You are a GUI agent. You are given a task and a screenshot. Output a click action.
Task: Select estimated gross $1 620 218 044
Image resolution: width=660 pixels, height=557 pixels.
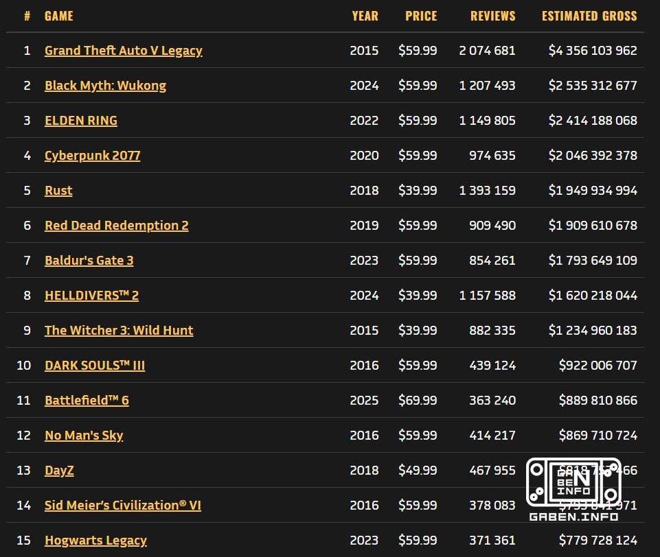click(x=593, y=295)
